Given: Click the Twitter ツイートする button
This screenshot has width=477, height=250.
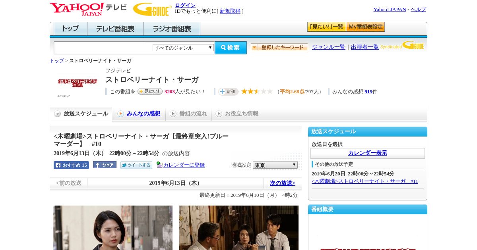Looking at the screenshot, I should pos(136,165).
